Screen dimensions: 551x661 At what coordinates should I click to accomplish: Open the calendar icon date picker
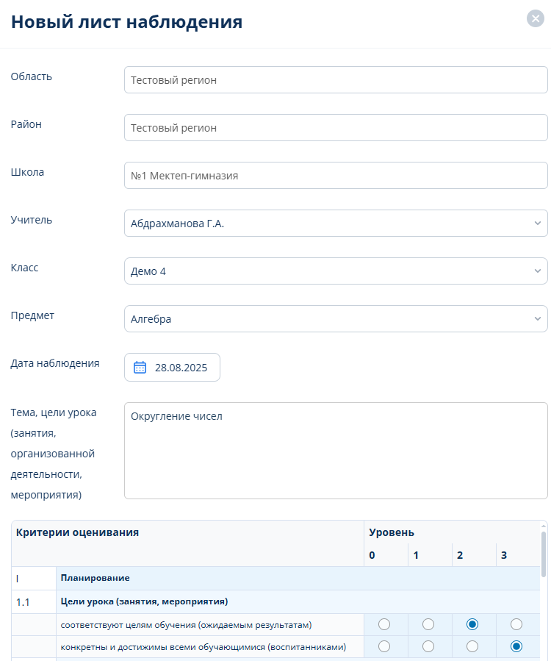click(x=140, y=368)
